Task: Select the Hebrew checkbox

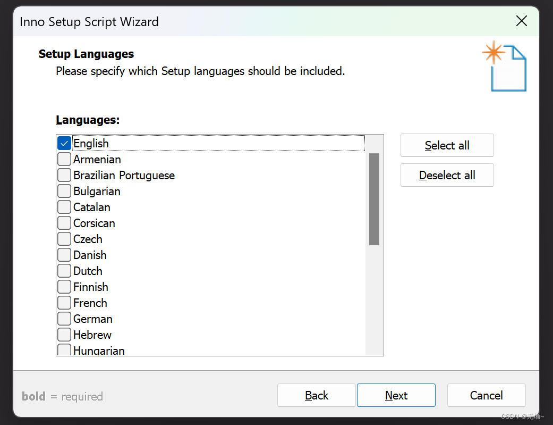Action: 64,335
